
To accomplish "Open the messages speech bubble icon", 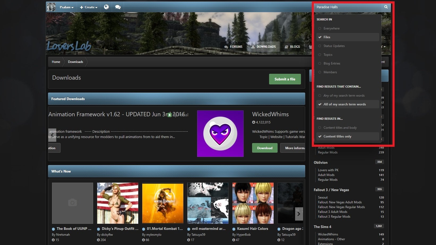I will tap(118, 7).
